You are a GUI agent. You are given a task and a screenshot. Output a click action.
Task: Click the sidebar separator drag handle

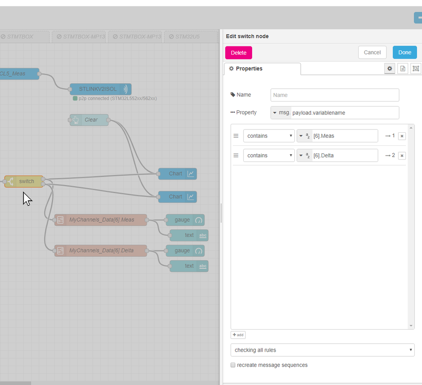pyautogui.click(x=221, y=213)
